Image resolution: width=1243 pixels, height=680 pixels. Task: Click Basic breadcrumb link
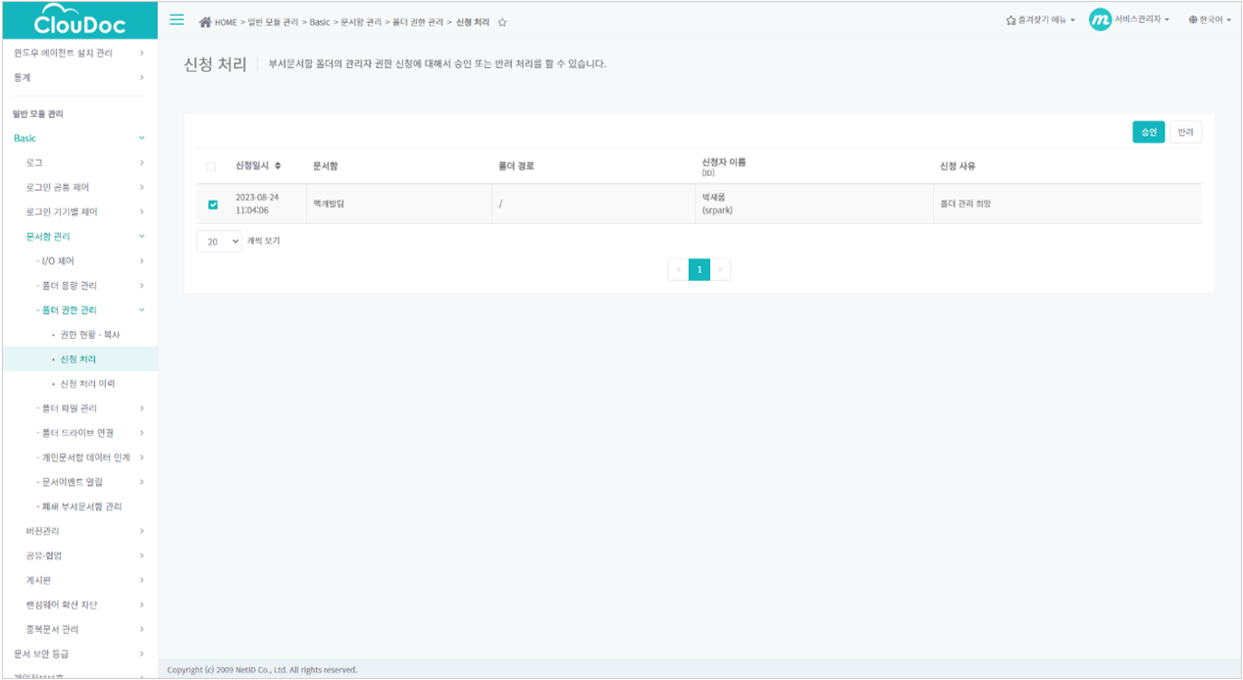pyautogui.click(x=320, y=22)
